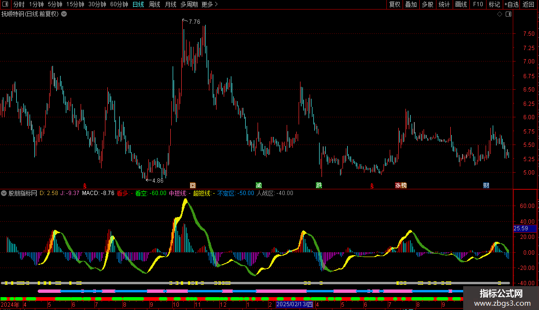This screenshot has width=539, height=310.
Task: Select the 月线 monthly chart tab
Action: point(170,4)
